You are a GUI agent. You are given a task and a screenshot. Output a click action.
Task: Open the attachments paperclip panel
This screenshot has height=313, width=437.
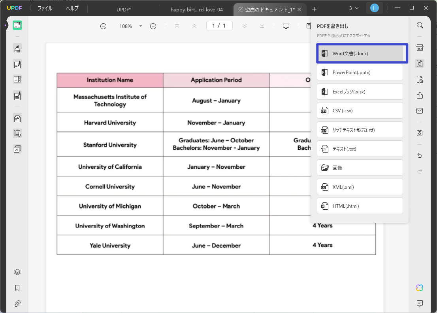click(17, 304)
